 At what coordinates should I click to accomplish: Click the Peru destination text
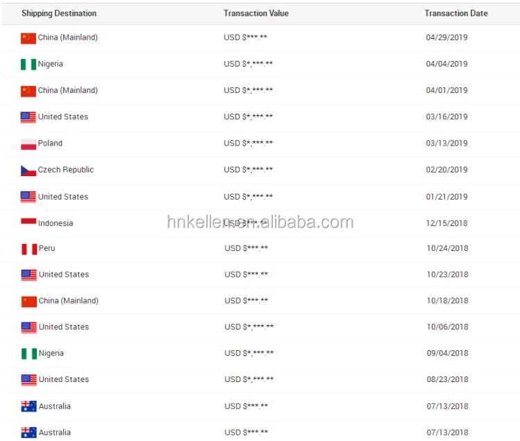pos(47,248)
